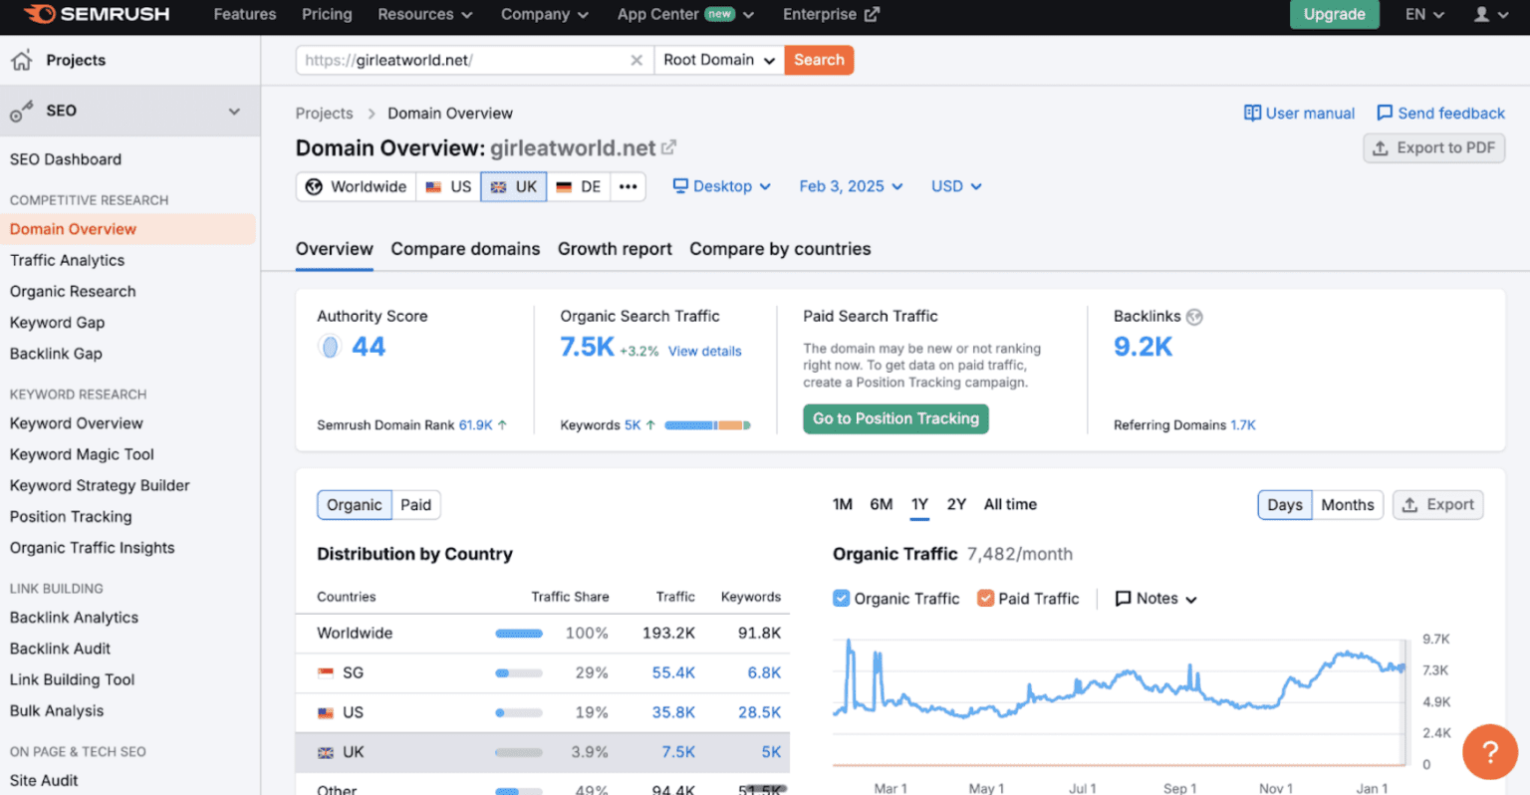The width and height of the screenshot is (1530, 795).
Task: Open the Root Domain dropdown
Action: pyautogui.click(x=718, y=60)
